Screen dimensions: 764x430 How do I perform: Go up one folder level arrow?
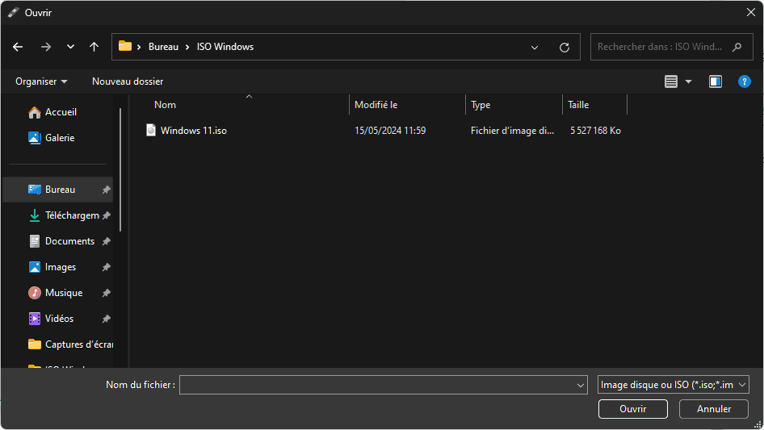pos(94,47)
